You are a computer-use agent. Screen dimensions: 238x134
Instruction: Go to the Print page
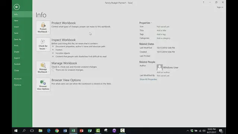(x=22, y=45)
